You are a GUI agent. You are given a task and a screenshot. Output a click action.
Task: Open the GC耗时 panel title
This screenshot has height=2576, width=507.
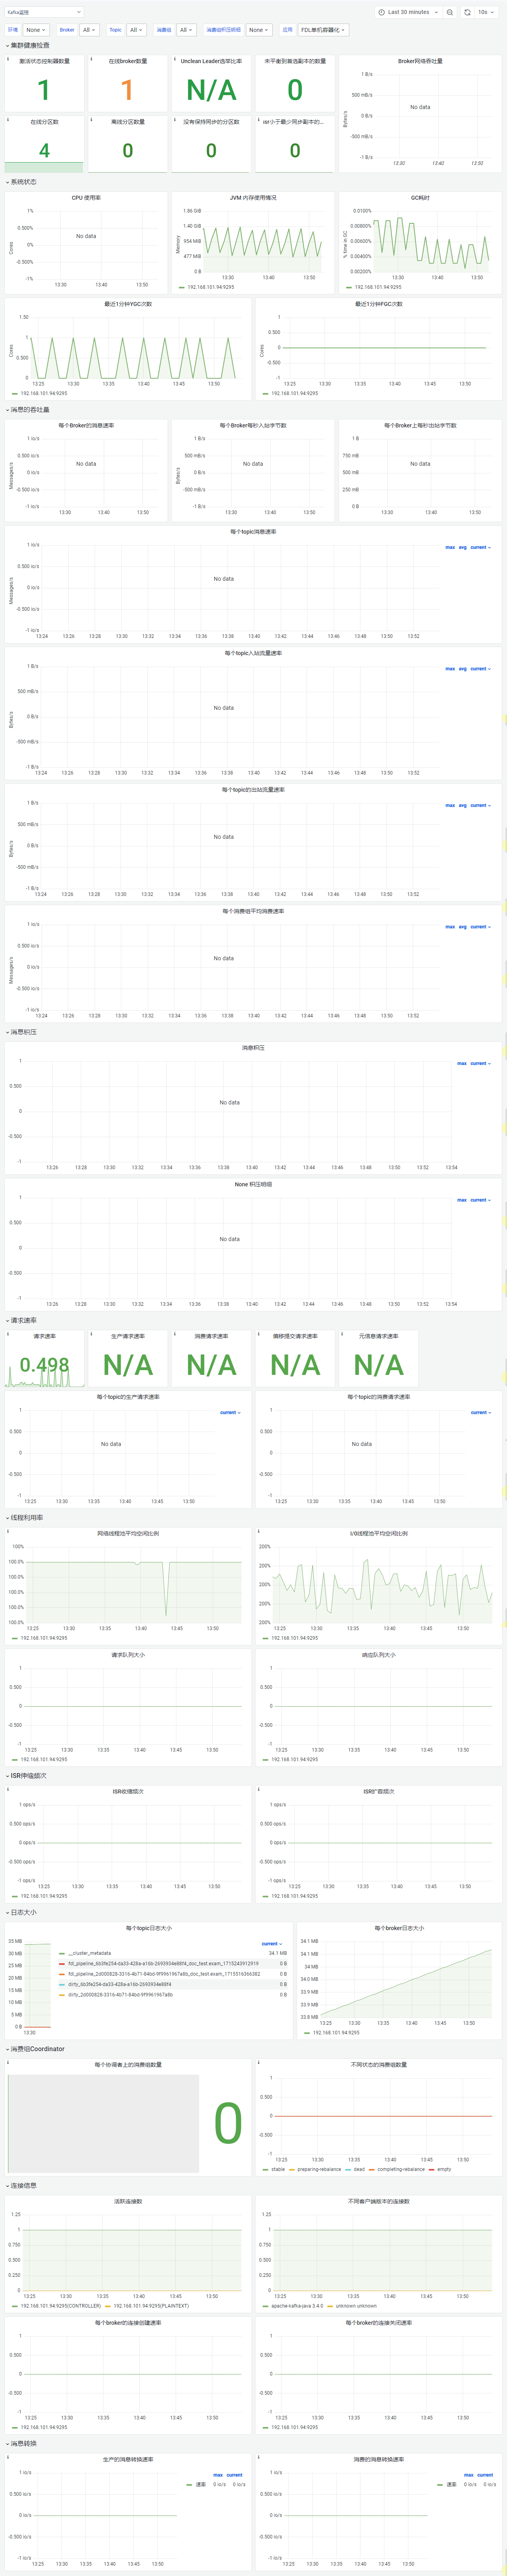pyautogui.click(x=420, y=198)
